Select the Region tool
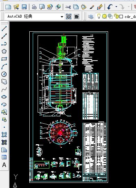 click(4, 150)
